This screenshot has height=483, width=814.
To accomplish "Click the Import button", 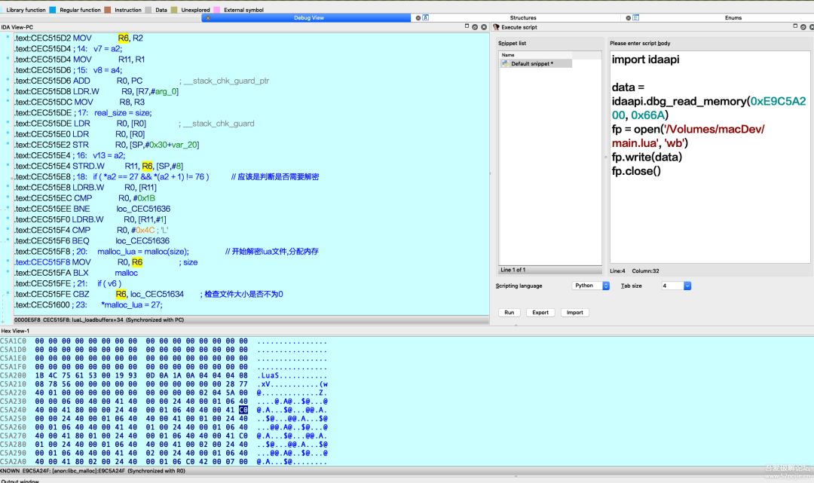I will 575,312.
